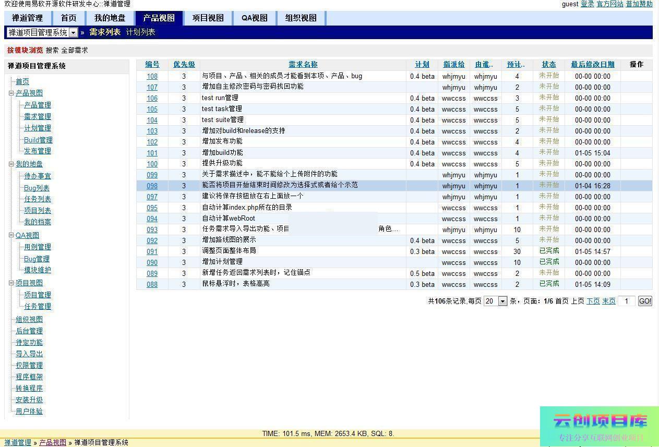Click the GO! button
659x447 pixels.
[x=645, y=301]
